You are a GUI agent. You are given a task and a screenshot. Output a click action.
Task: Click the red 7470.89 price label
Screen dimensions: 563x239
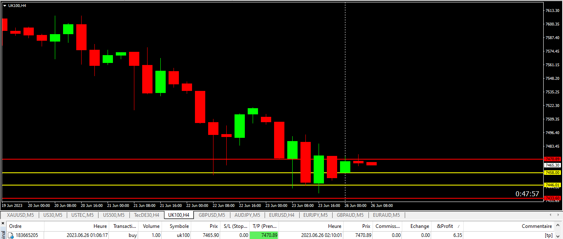click(x=552, y=159)
